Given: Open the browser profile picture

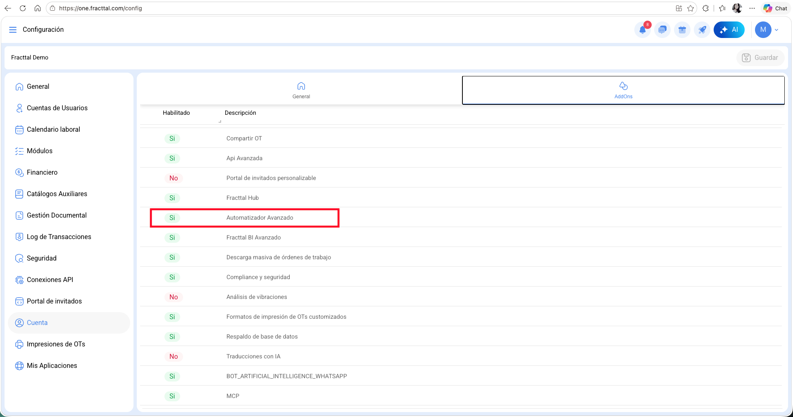Looking at the screenshot, I should pyautogui.click(x=737, y=8).
